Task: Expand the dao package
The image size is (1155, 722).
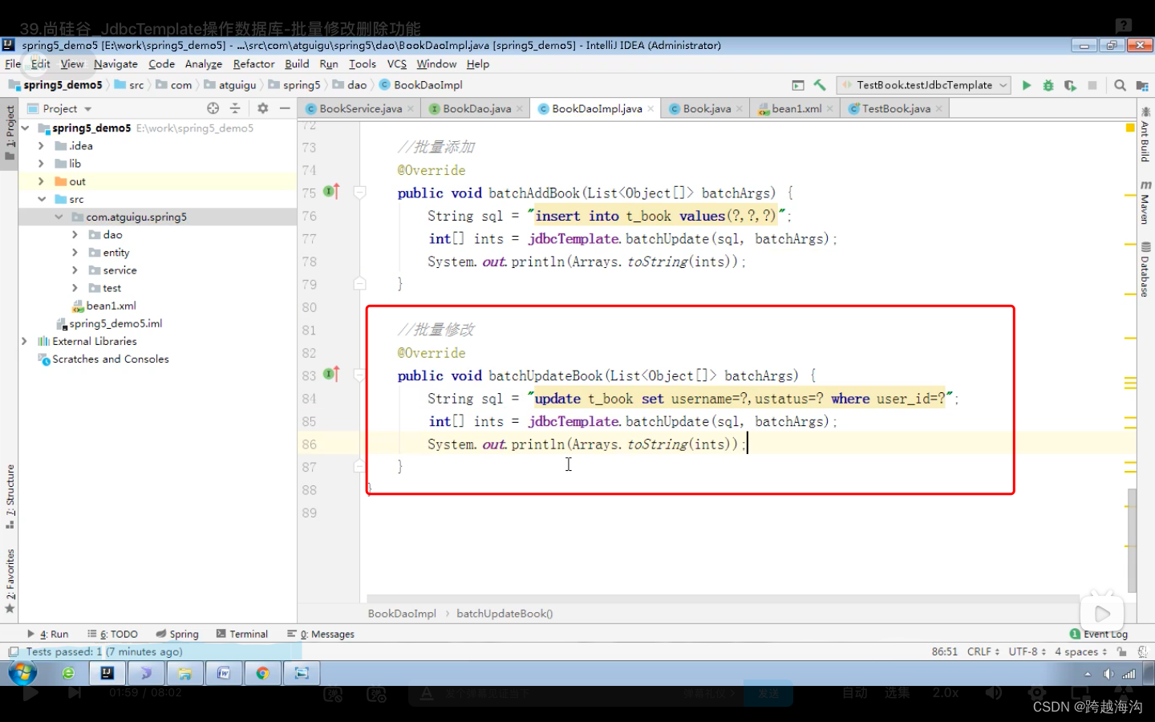Action: click(75, 234)
